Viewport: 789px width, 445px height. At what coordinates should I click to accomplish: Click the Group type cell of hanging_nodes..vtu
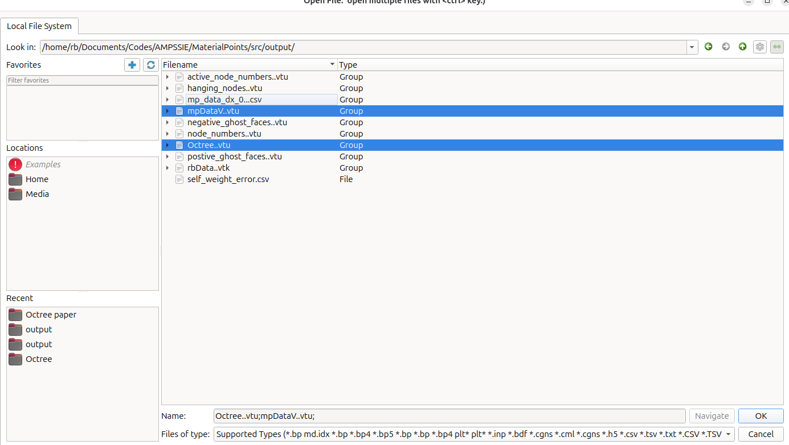[x=351, y=88]
